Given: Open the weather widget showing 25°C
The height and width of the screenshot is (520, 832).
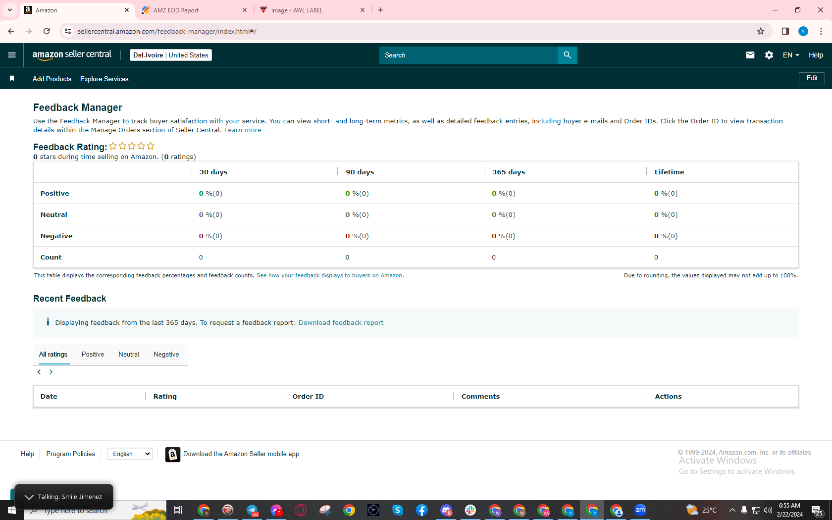Looking at the screenshot, I should pyautogui.click(x=702, y=510).
